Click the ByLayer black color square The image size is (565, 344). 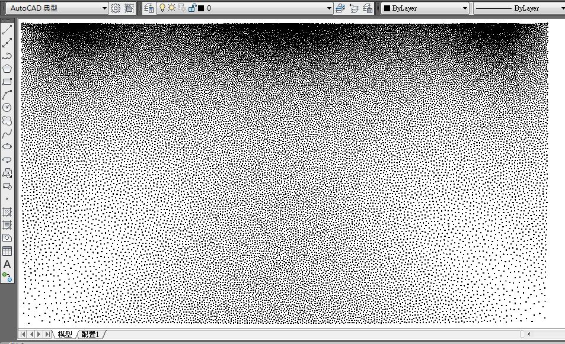pos(387,8)
